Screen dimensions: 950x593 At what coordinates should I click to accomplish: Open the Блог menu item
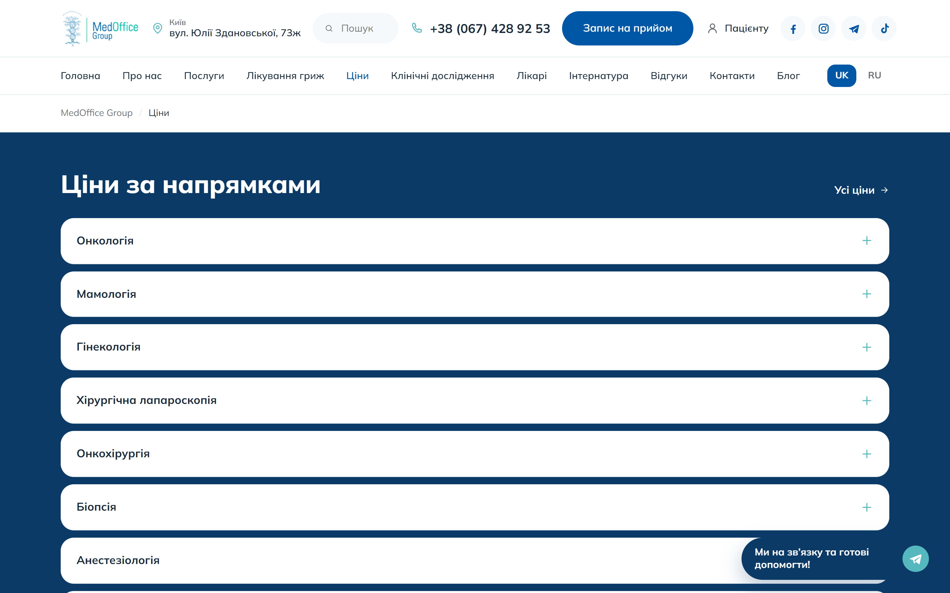coord(788,76)
